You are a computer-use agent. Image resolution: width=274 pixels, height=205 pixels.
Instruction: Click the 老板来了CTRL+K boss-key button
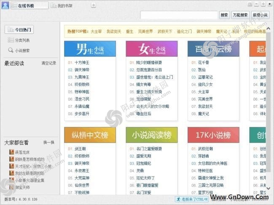click(x=192, y=199)
